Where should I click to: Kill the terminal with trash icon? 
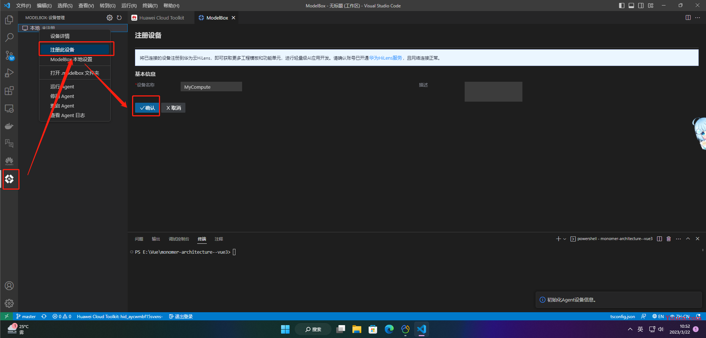click(x=669, y=239)
